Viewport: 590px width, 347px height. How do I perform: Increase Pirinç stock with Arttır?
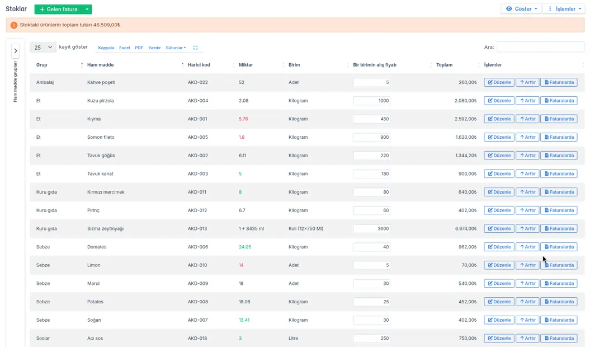tap(527, 210)
